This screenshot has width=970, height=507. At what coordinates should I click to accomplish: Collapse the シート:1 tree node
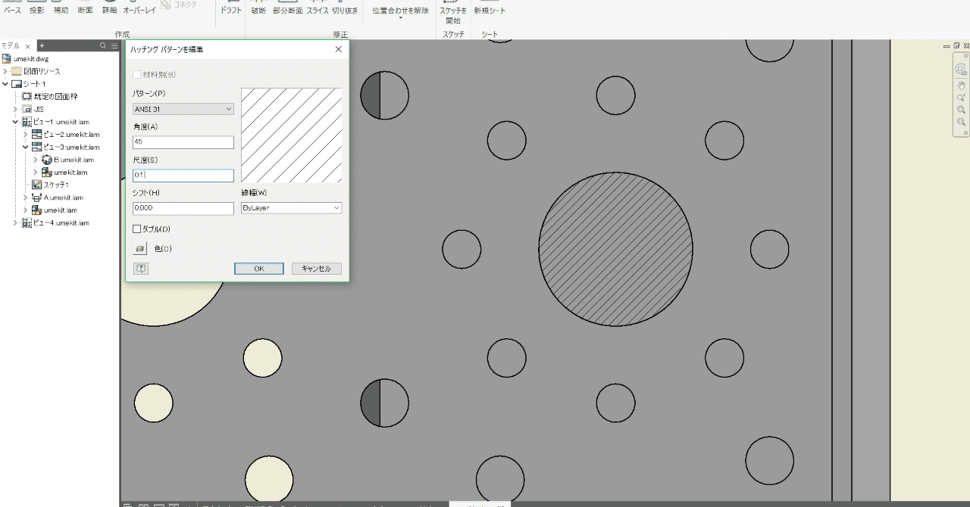point(5,84)
